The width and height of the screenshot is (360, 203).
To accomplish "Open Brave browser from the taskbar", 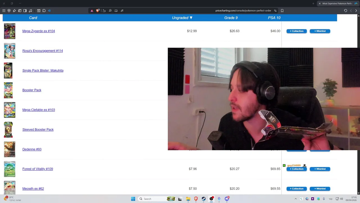I will pyautogui.click(x=196, y=199).
